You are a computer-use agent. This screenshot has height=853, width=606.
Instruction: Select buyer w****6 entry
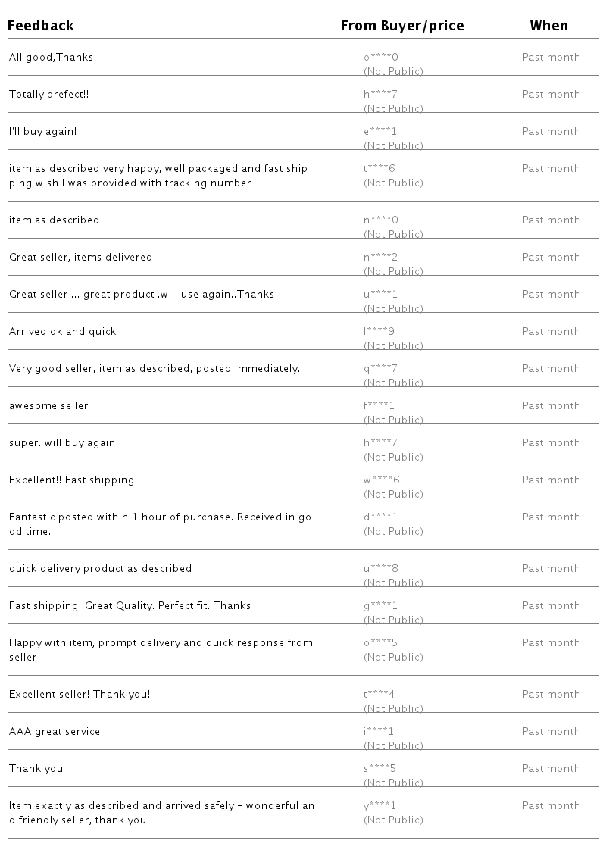[381, 480]
